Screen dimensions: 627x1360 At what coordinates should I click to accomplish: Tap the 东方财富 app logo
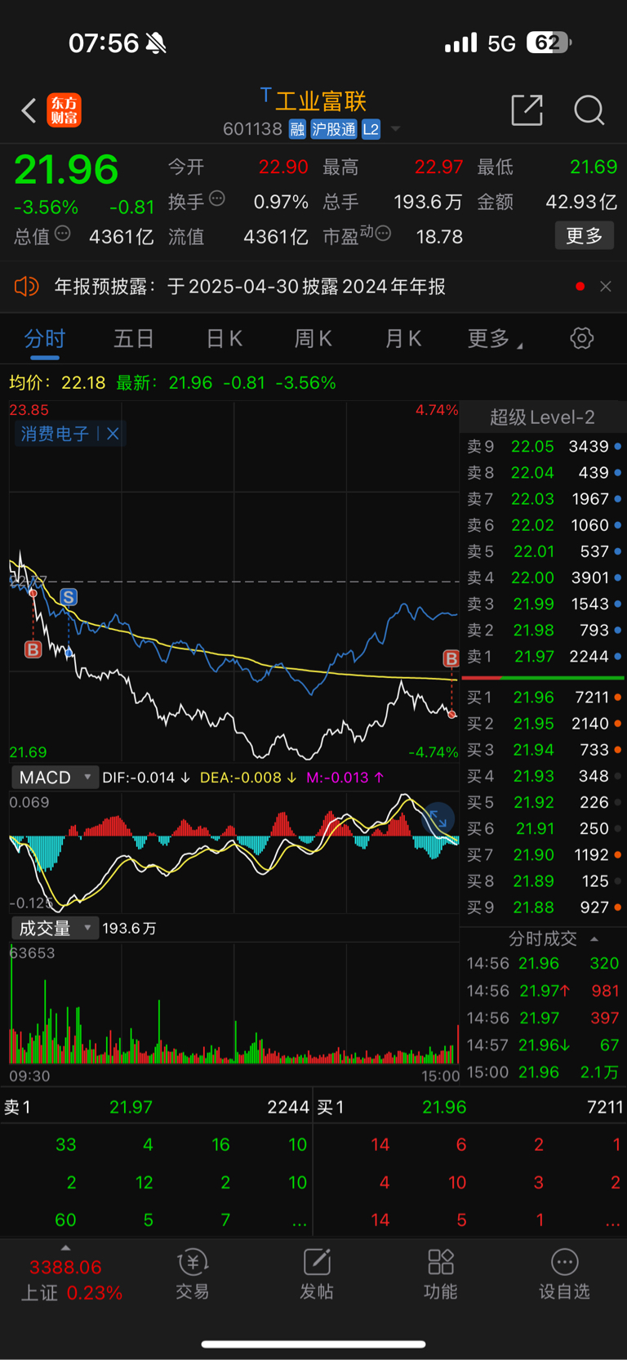[x=64, y=110]
